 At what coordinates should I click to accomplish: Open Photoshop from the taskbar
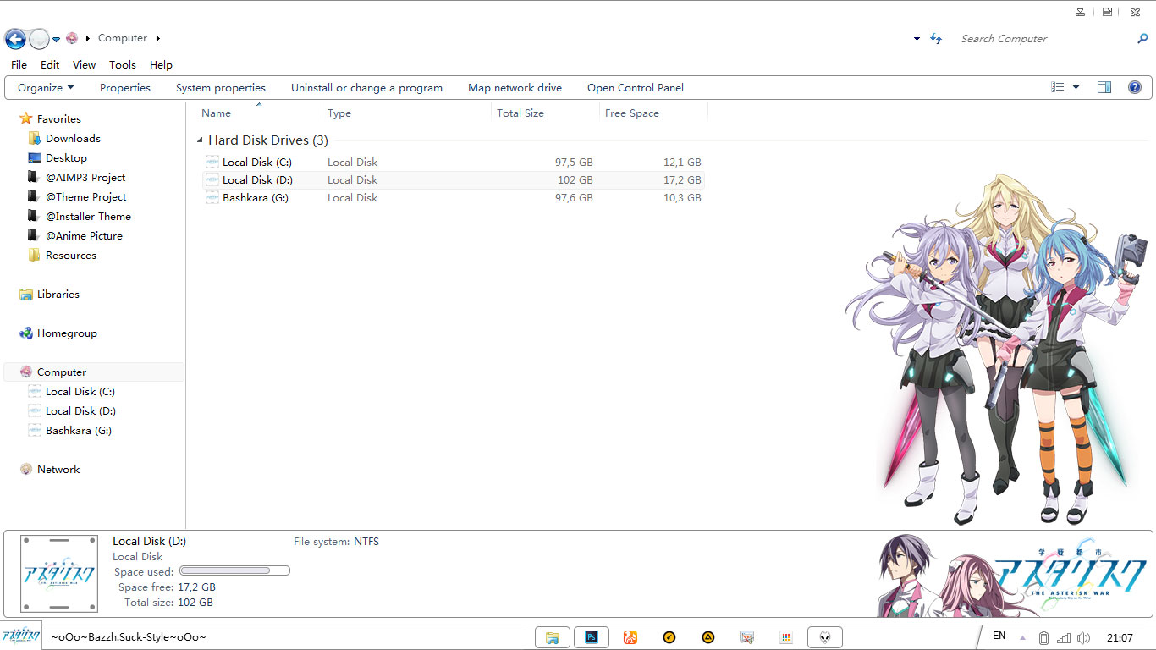click(592, 637)
